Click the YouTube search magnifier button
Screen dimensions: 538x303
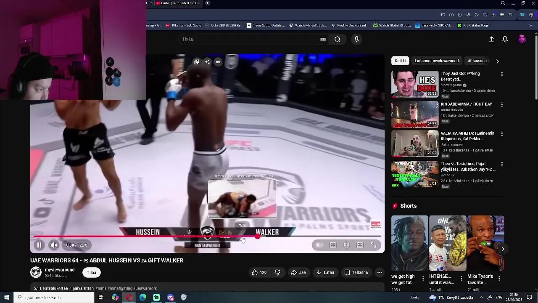(x=338, y=39)
